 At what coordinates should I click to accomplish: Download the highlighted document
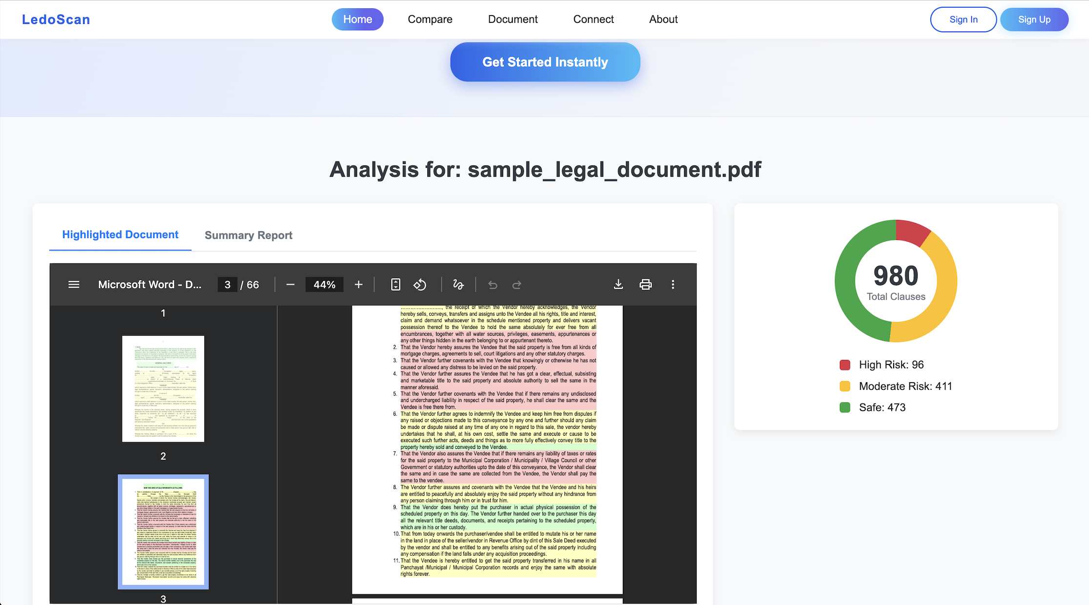click(618, 284)
